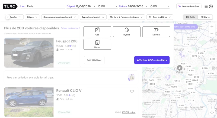
Task: Open the hamburger menu icon
Action: tap(206, 6)
